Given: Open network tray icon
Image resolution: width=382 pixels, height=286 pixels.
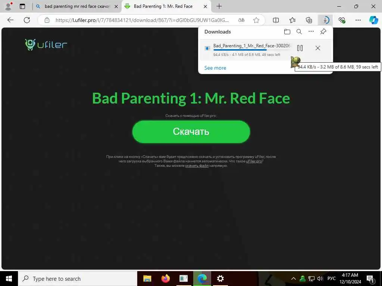Looking at the screenshot, I should [x=311, y=279].
